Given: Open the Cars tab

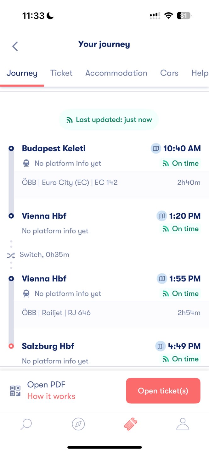Looking at the screenshot, I should pos(169,73).
